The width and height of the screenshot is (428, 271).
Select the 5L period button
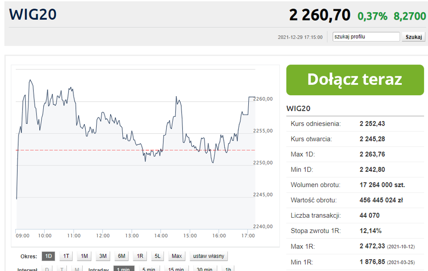[x=158, y=256]
